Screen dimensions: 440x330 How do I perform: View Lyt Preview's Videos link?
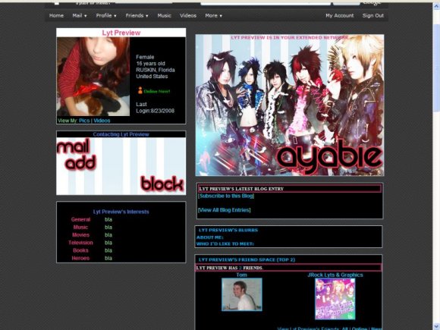(102, 121)
